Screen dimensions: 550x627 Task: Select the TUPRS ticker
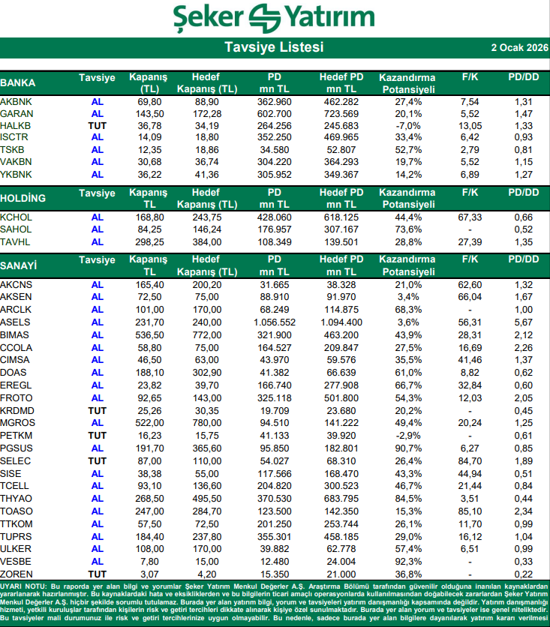tap(16, 537)
